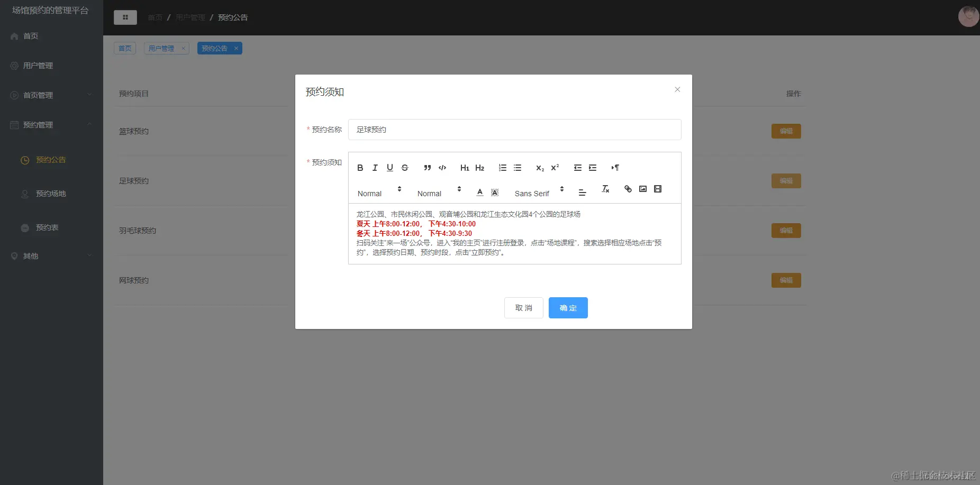Open 预约场地 in the sidebar
The image size is (980, 485).
(51, 194)
